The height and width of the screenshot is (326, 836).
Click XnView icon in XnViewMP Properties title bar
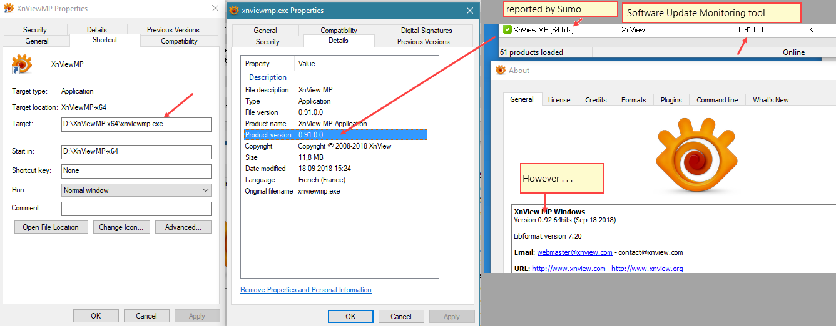[x=8, y=9]
